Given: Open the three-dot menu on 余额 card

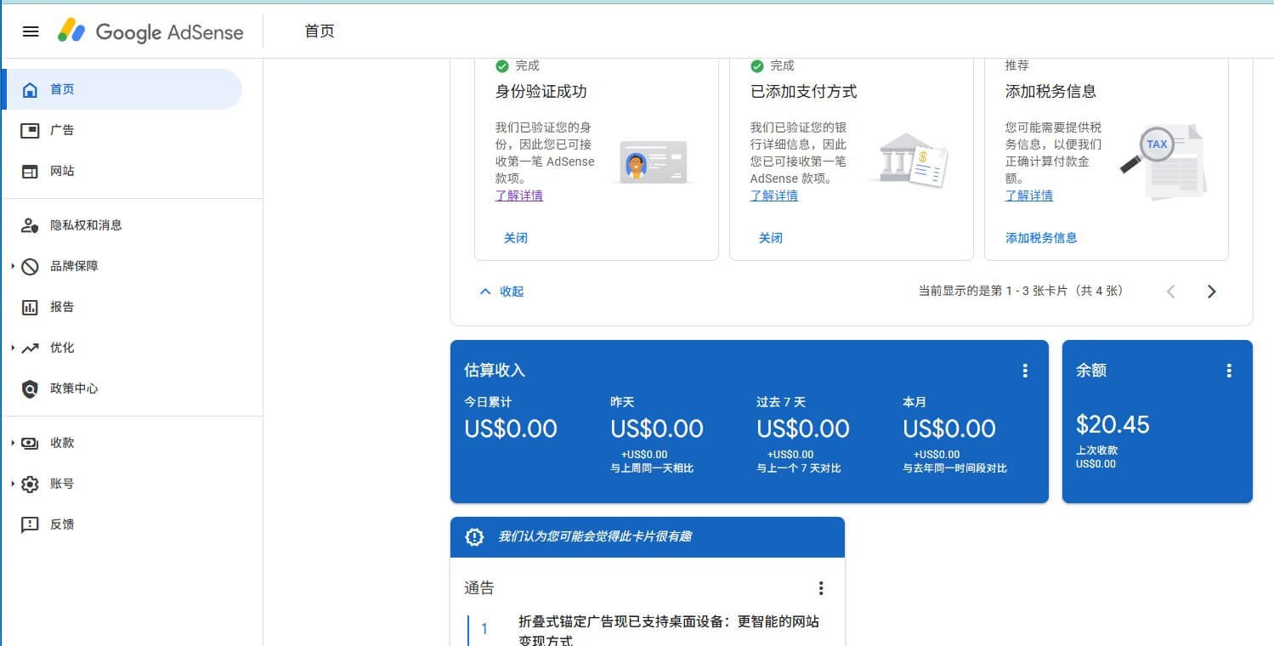Looking at the screenshot, I should coord(1229,371).
